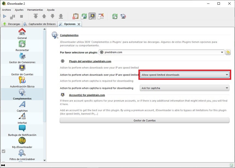Viewport: 235px width, 168px height.
Task: Toggle automatic reconnect in toolbar
Action: click(84, 16)
